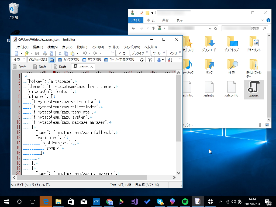Enable タブ区切り tab separated mode

point(92,60)
